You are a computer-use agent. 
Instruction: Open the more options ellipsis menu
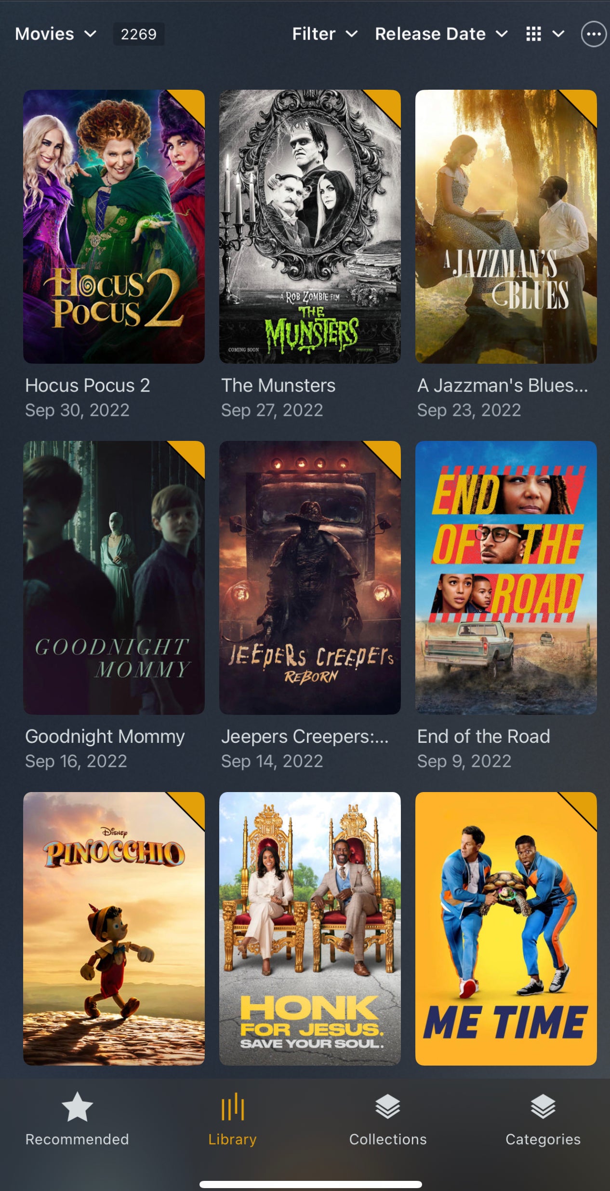[x=593, y=34]
